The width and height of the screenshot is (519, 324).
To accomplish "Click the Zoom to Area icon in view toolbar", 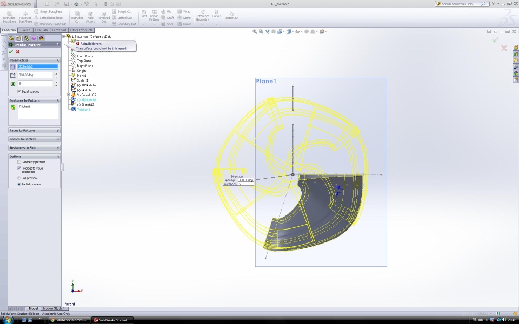I will pos(261,32).
